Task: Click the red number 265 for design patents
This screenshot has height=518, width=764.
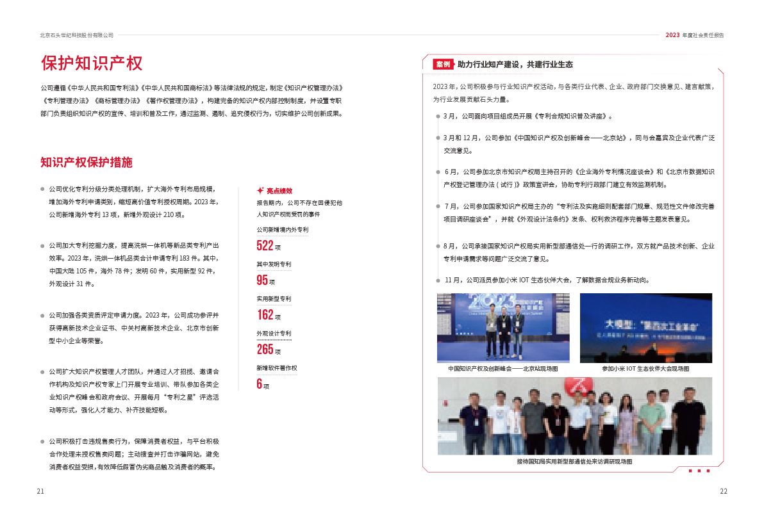Action: pos(265,349)
